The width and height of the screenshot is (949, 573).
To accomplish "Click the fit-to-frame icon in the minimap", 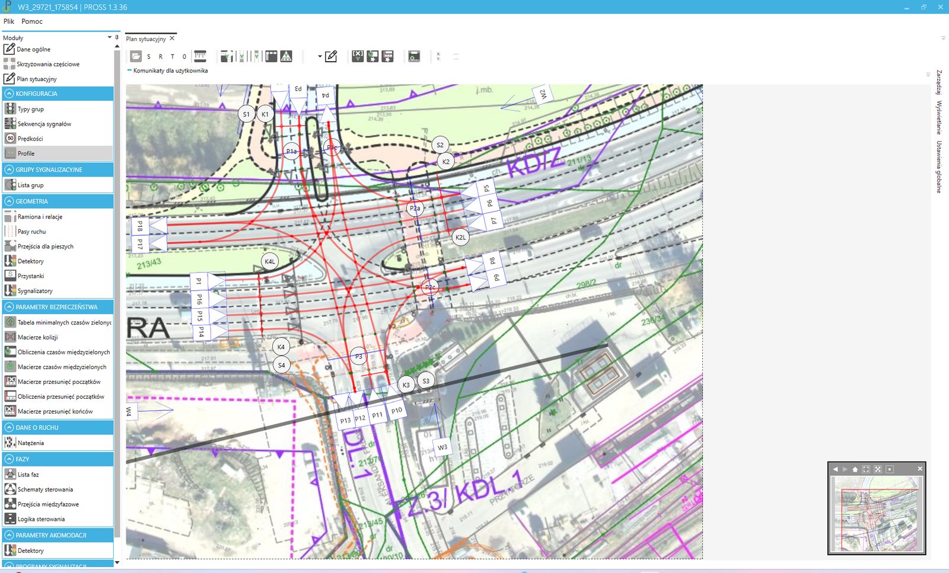I will (x=866, y=469).
